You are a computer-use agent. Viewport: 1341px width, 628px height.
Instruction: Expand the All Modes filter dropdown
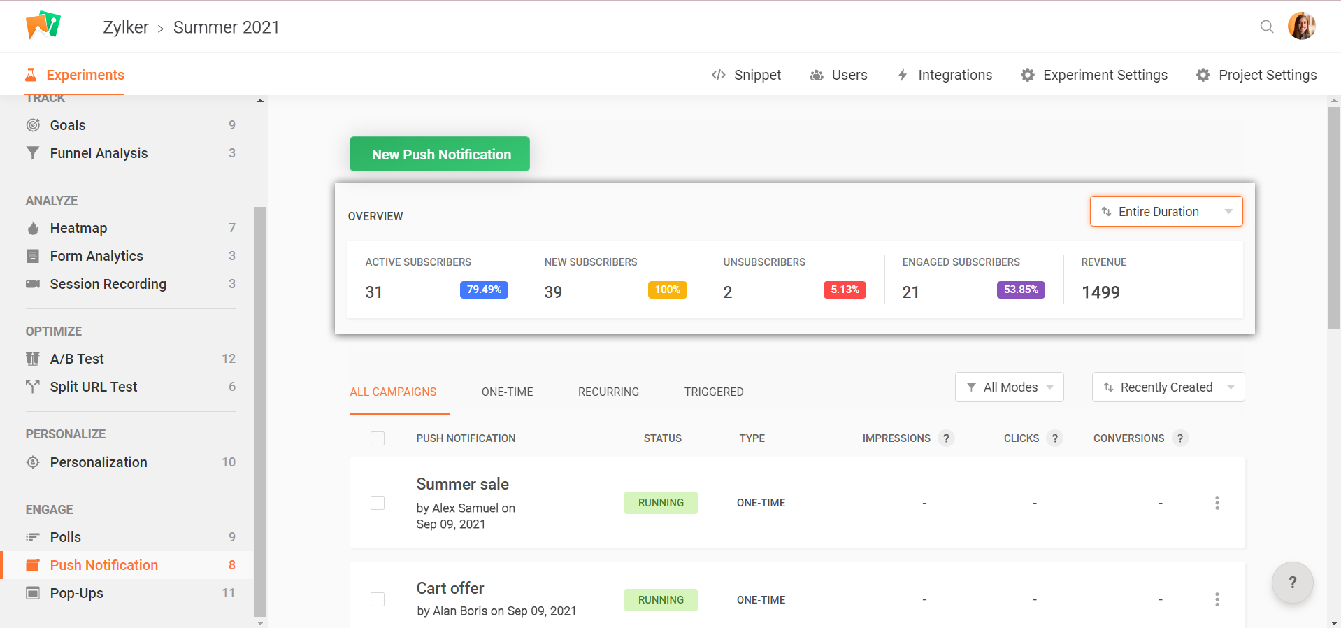coord(1009,387)
